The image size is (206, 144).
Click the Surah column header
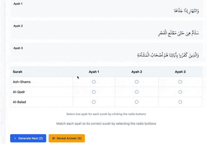tap(18, 72)
